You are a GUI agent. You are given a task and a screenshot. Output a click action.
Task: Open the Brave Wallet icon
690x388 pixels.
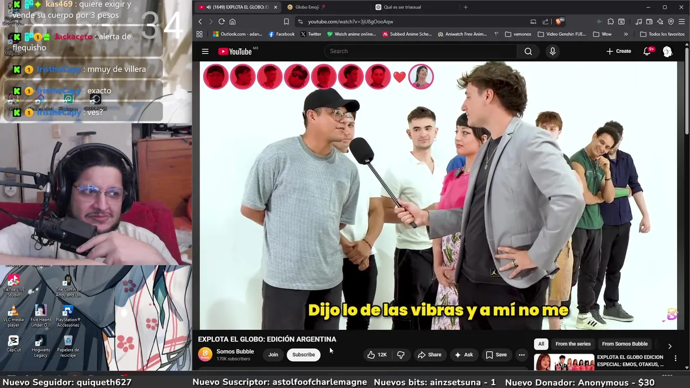point(650,22)
